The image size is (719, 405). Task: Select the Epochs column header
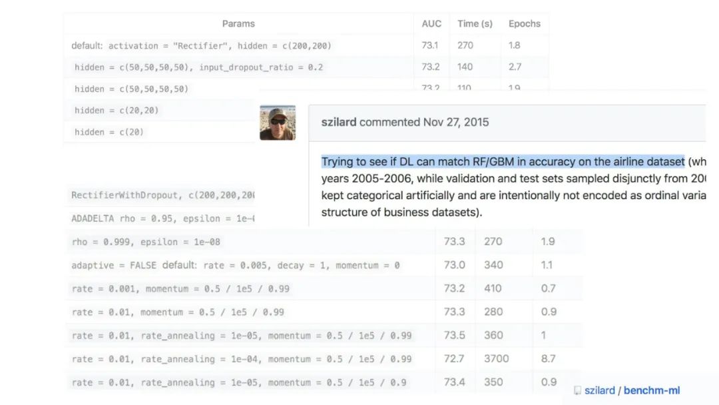(525, 23)
